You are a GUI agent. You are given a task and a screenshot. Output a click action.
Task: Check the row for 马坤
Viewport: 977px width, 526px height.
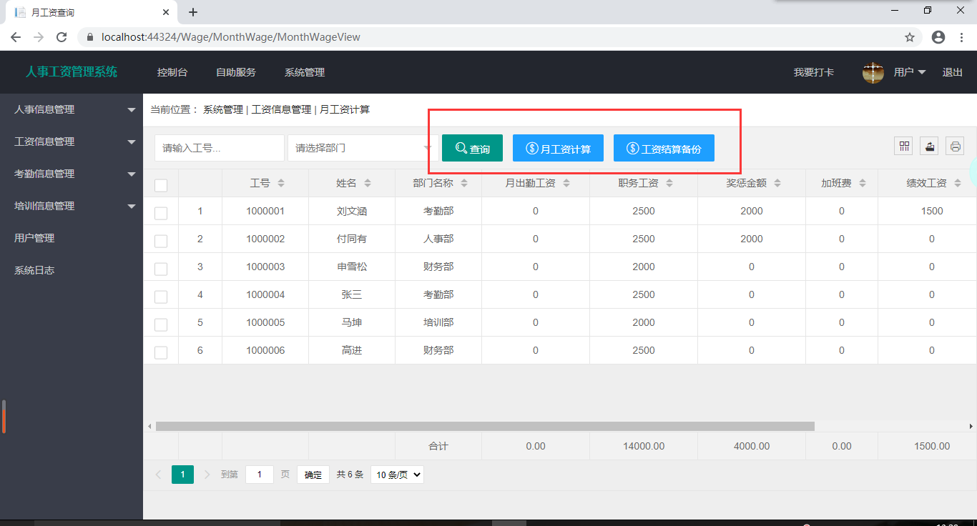pos(161,324)
